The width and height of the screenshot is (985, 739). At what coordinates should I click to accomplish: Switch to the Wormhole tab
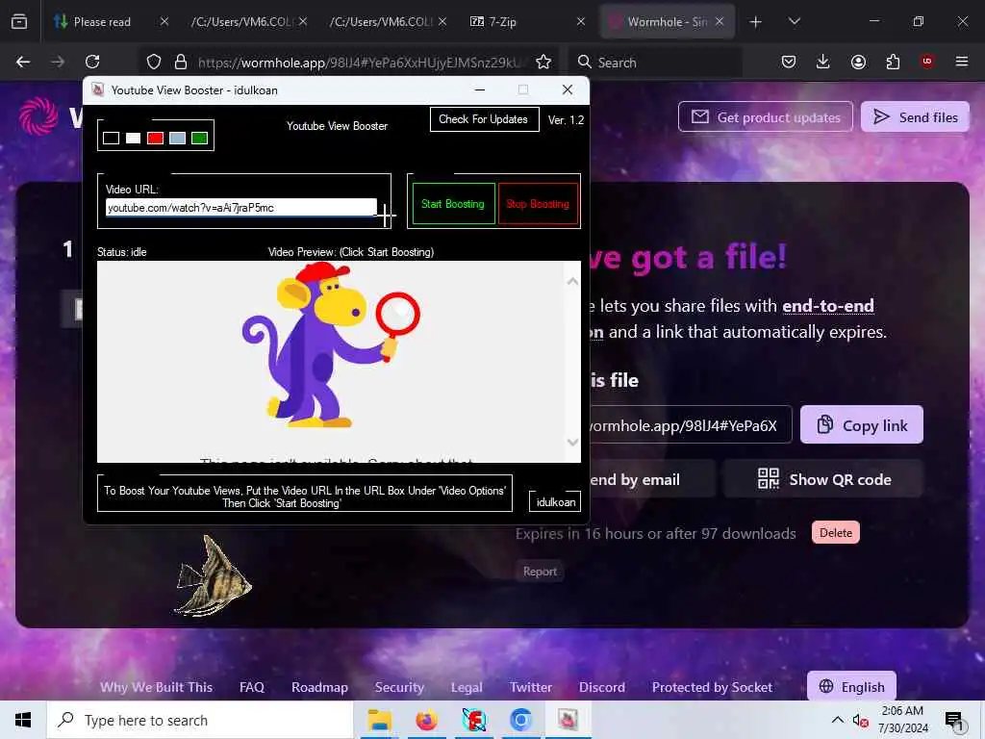click(x=668, y=22)
